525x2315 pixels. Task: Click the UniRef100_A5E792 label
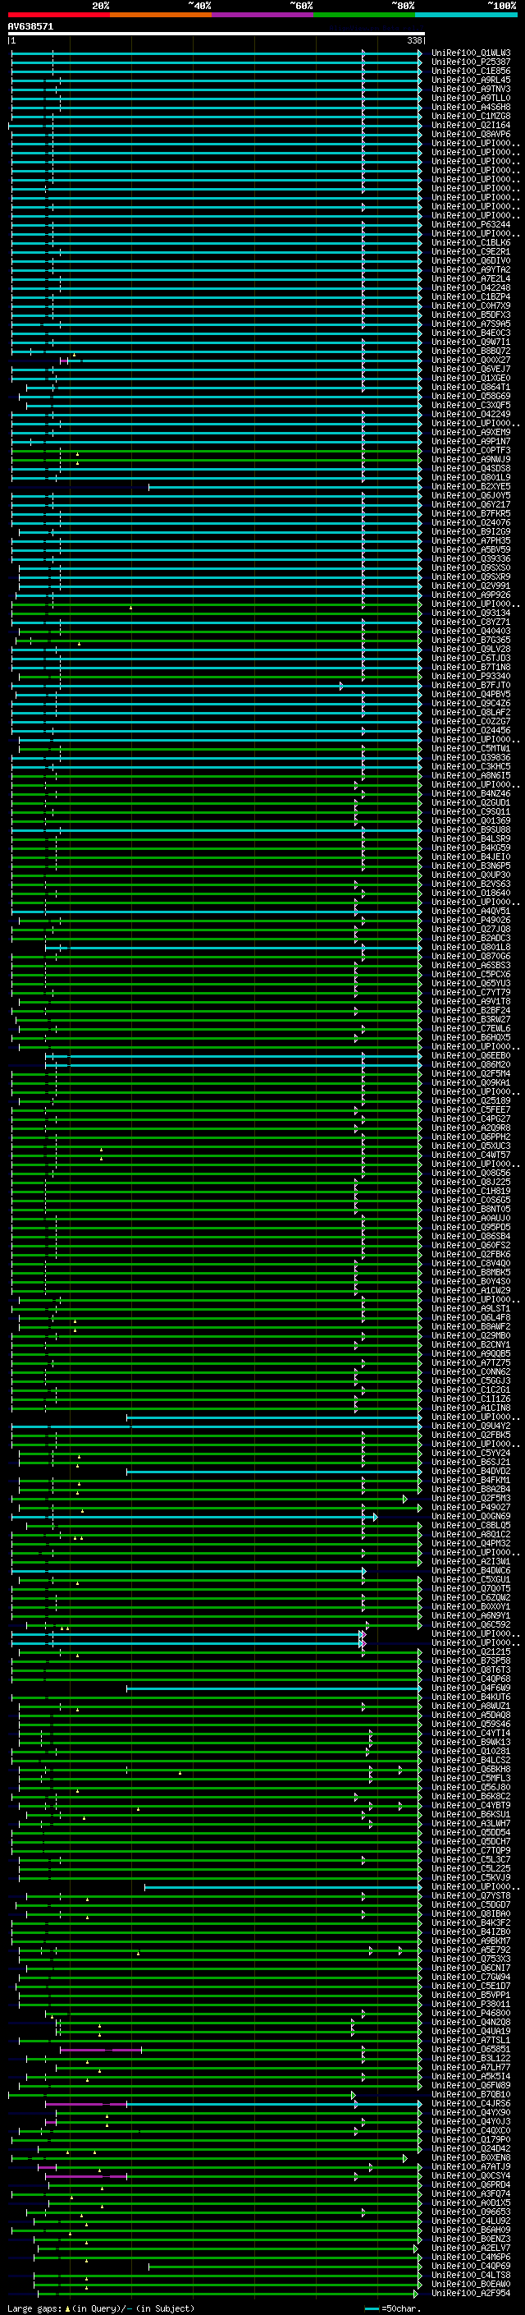click(471, 1950)
